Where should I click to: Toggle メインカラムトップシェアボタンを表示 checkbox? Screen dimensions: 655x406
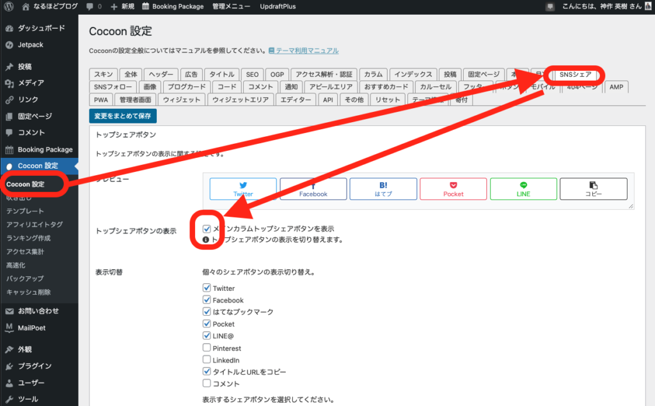pos(207,228)
